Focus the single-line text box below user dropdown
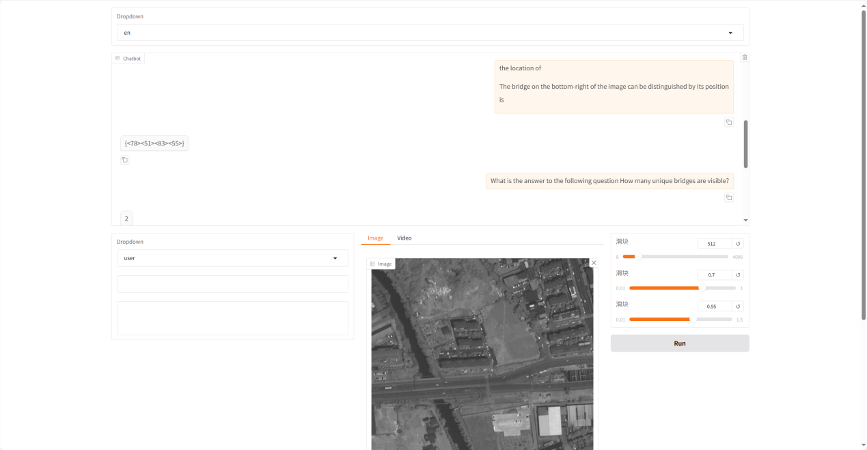This screenshot has width=867, height=450. (x=232, y=284)
